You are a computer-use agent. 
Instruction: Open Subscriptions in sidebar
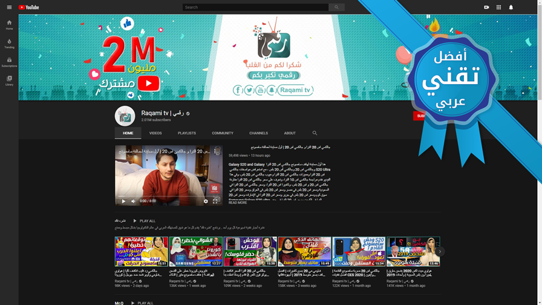pyautogui.click(x=9, y=62)
